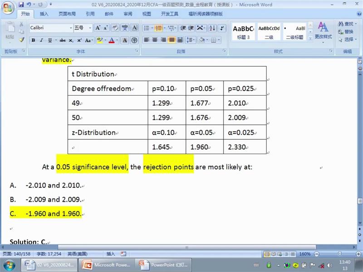Click the yellow text highlight color button
Viewport: 363px width, 272px height.
[100, 40]
